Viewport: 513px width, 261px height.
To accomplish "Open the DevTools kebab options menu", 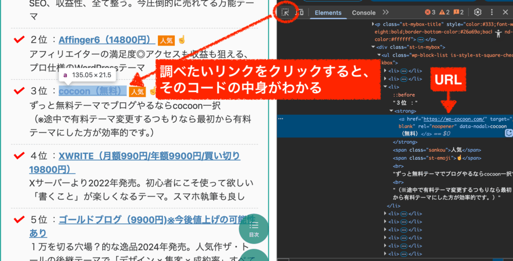I will (x=492, y=13).
